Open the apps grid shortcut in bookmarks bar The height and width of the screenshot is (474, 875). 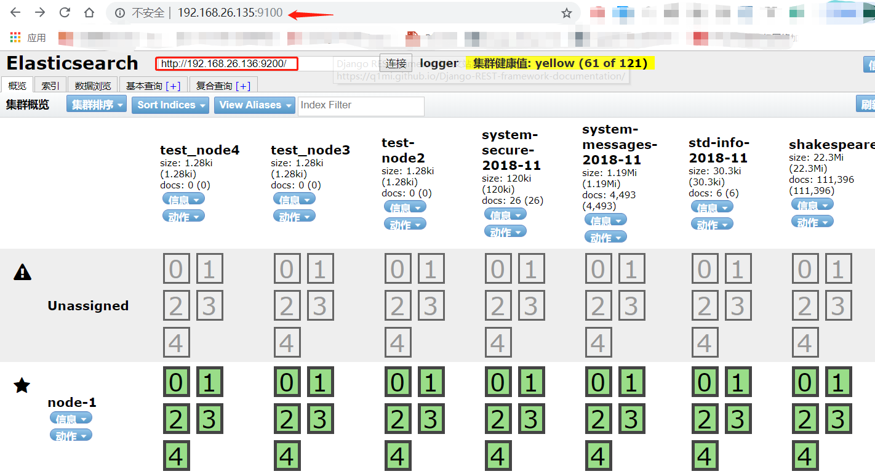coord(15,38)
